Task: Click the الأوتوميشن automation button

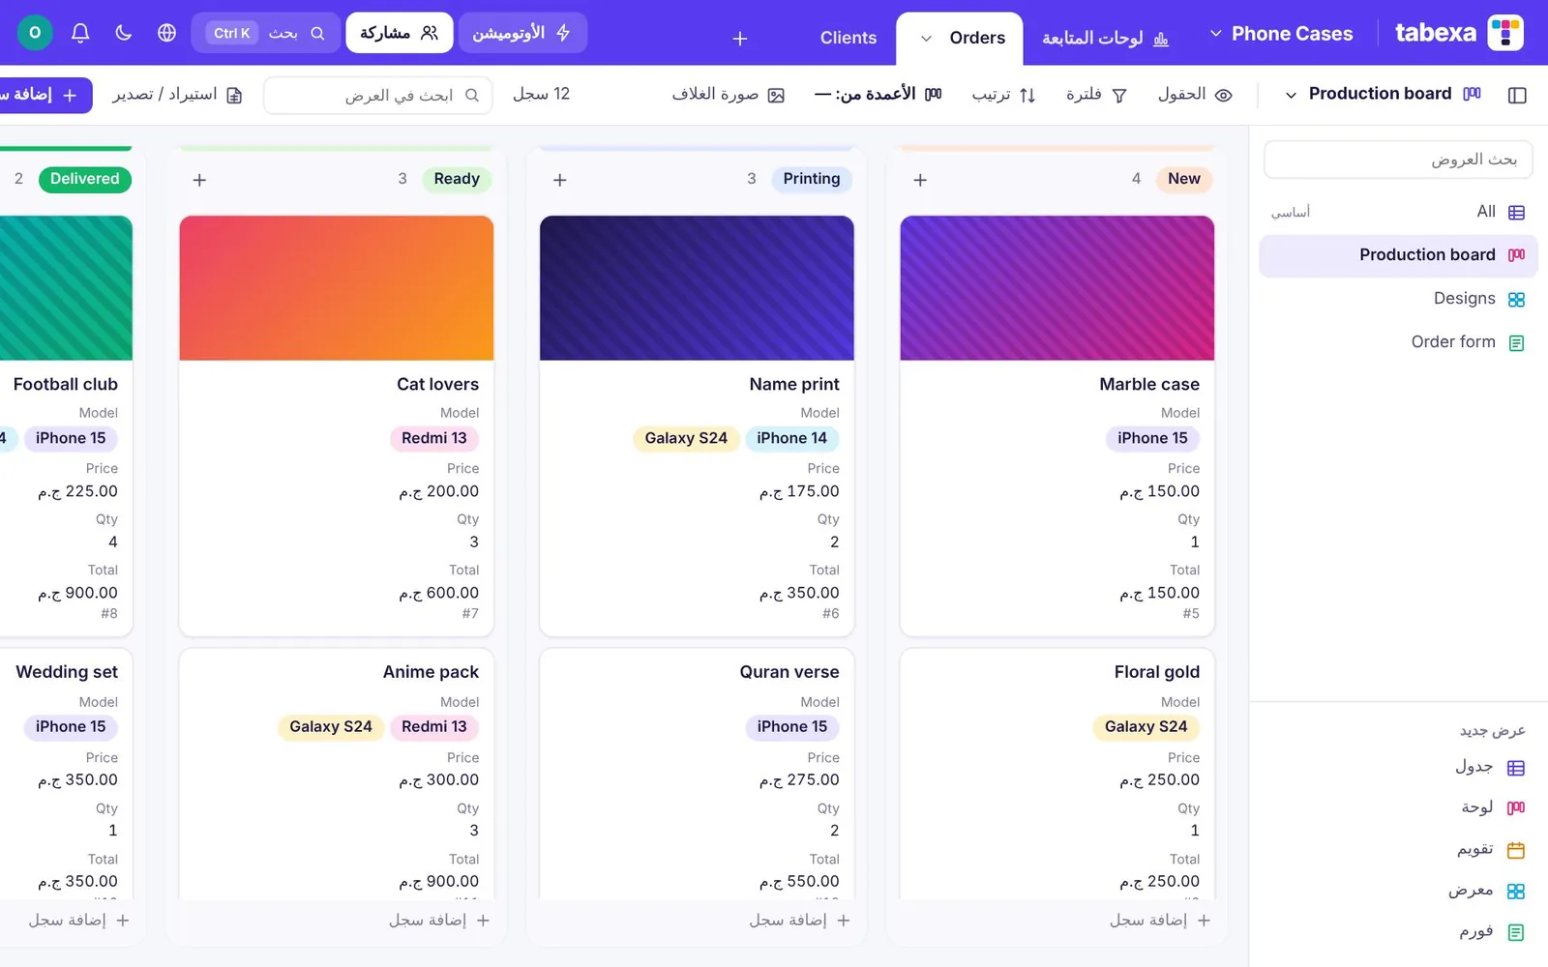Action: coord(522,33)
